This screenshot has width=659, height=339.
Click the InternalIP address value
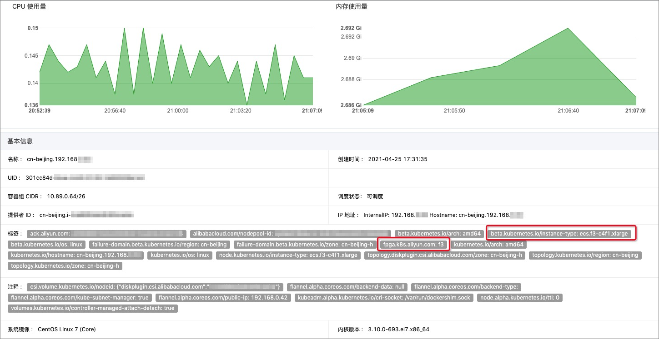(396, 215)
